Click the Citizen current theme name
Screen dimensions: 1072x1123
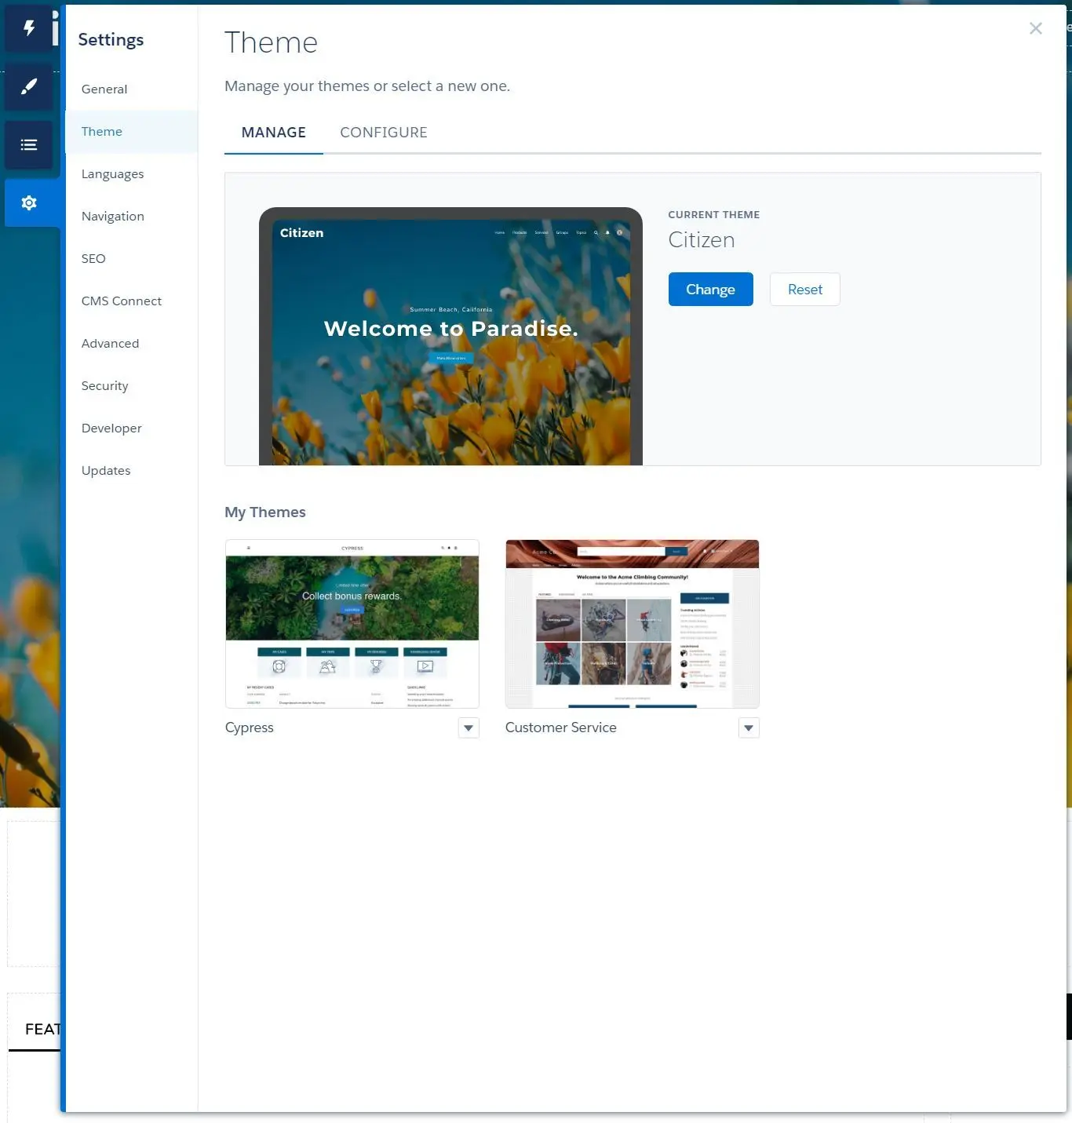pyautogui.click(x=702, y=239)
